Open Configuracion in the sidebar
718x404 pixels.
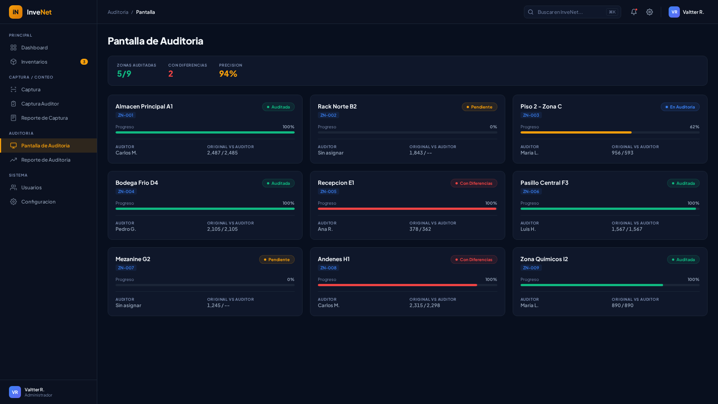[x=38, y=202]
